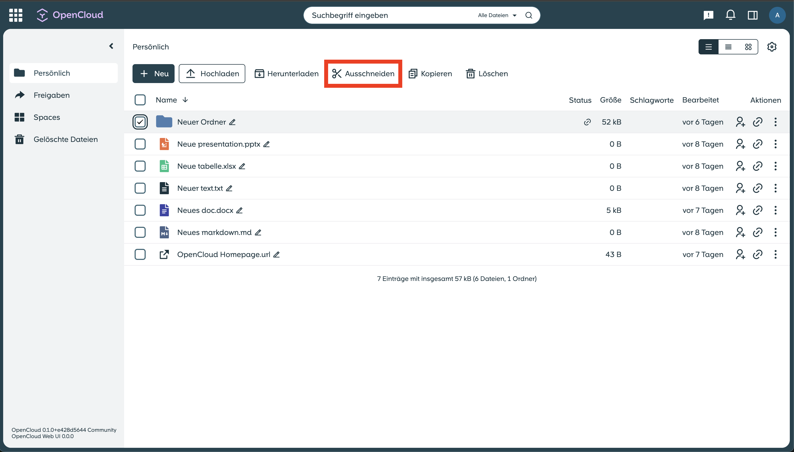Open Persönlich in the sidebar
Viewport: 794px width, 452px height.
click(x=64, y=73)
